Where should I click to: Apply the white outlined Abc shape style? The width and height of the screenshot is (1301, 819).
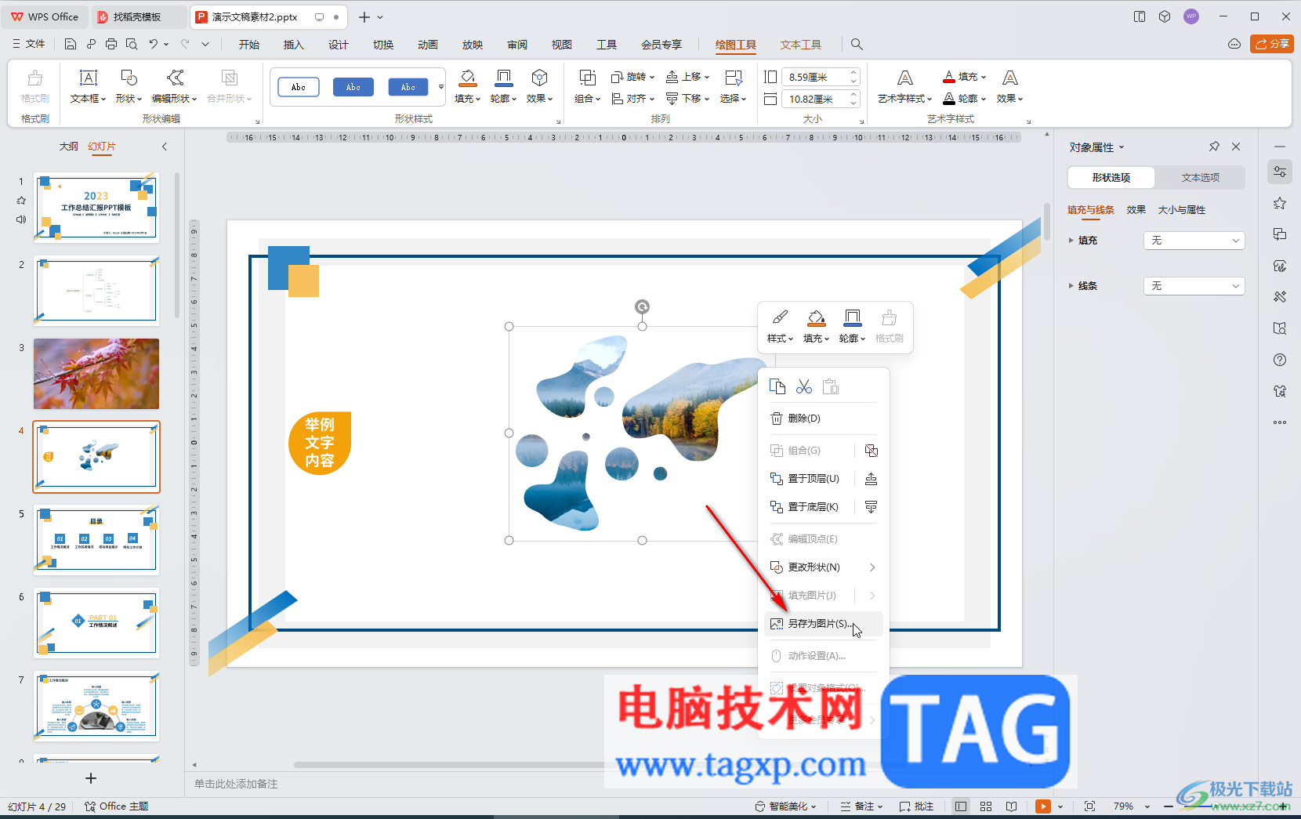[x=299, y=87]
